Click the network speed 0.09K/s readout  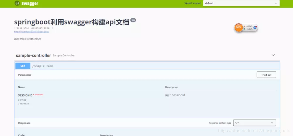[x=249, y=26]
